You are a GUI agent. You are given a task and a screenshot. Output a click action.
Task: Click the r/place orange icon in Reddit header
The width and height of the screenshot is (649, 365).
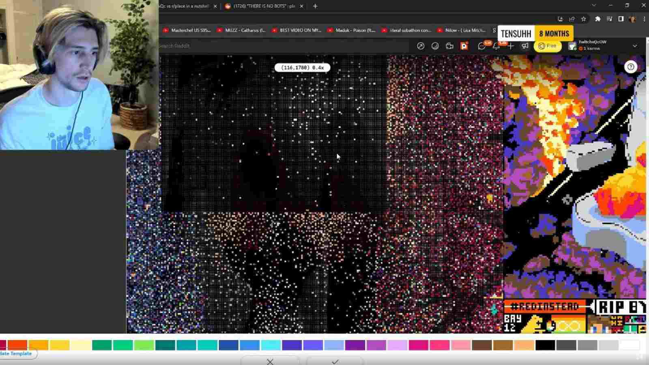[x=464, y=46]
